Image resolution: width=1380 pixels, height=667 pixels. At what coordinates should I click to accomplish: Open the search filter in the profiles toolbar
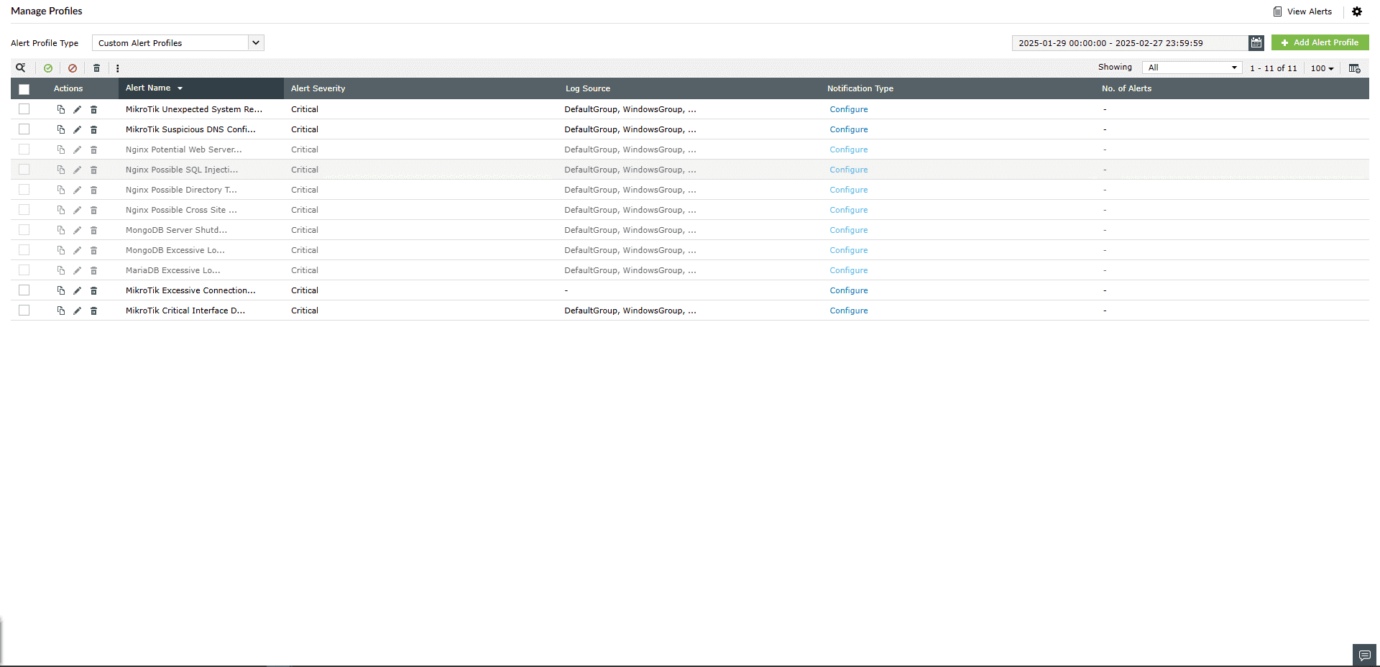[21, 68]
